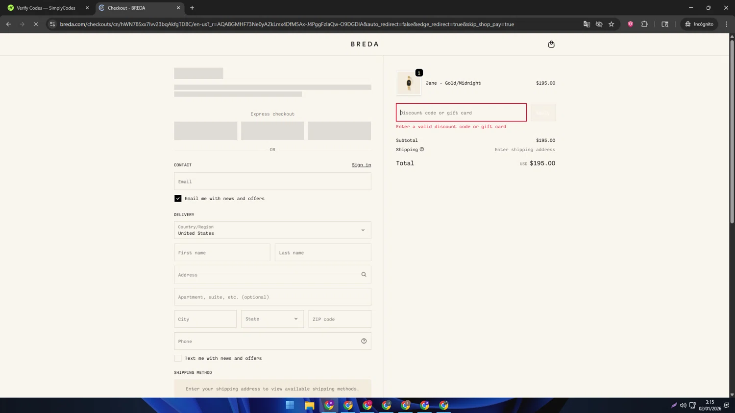Open the Incógnito profile indicator
Screen dimensions: 735x413
coord(699,24)
